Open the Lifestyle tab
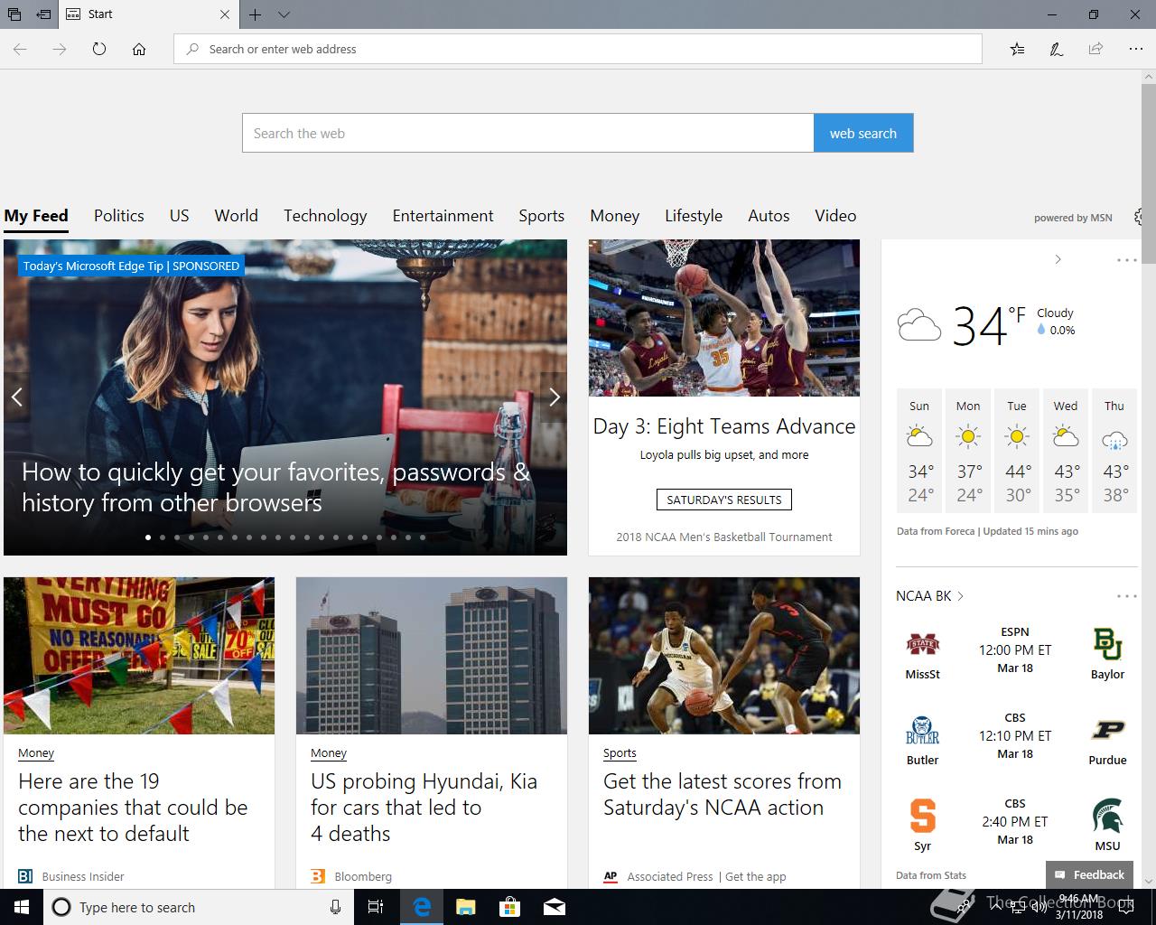 [694, 216]
